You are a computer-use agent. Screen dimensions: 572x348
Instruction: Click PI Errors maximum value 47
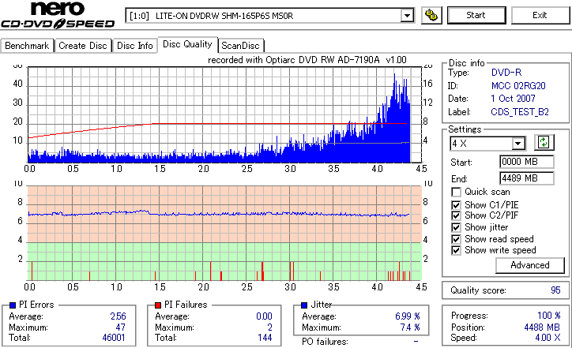click(120, 327)
